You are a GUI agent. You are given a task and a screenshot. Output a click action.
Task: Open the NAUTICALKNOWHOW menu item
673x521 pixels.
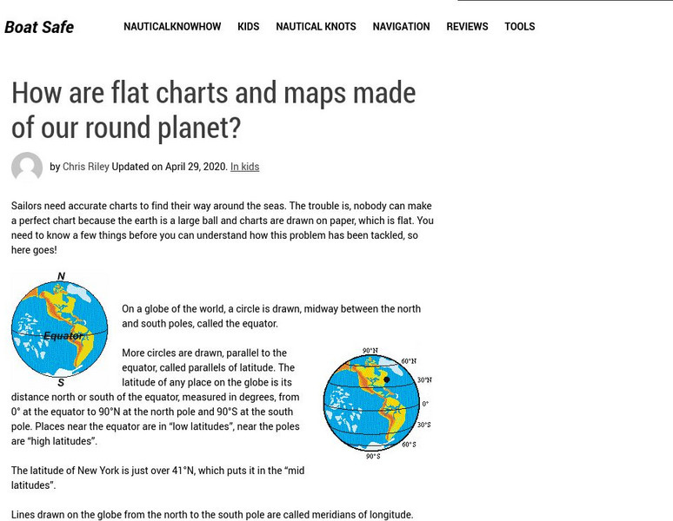[x=172, y=27]
